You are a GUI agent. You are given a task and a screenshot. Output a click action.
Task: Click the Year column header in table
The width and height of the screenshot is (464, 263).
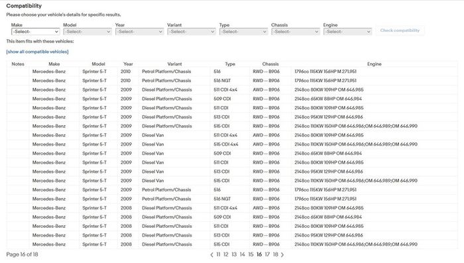128,64
